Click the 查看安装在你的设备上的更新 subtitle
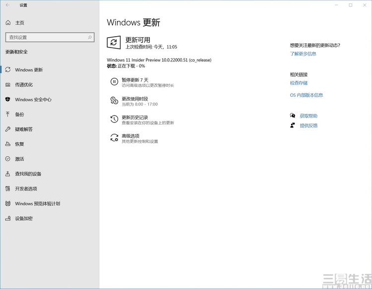Viewport: 372px width, 289px height. tap(148, 123)
